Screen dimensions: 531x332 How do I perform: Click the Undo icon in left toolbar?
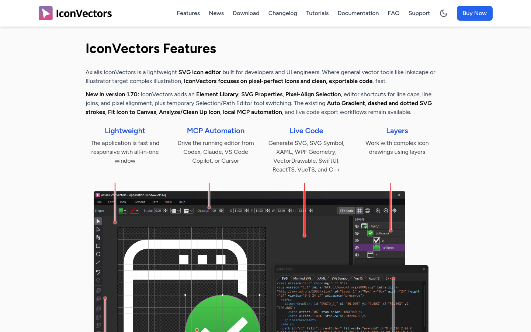pos(98,272)
